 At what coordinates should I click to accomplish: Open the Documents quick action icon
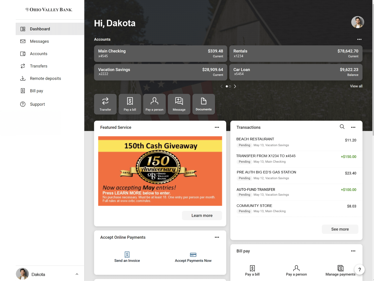[x=203, y=104]
